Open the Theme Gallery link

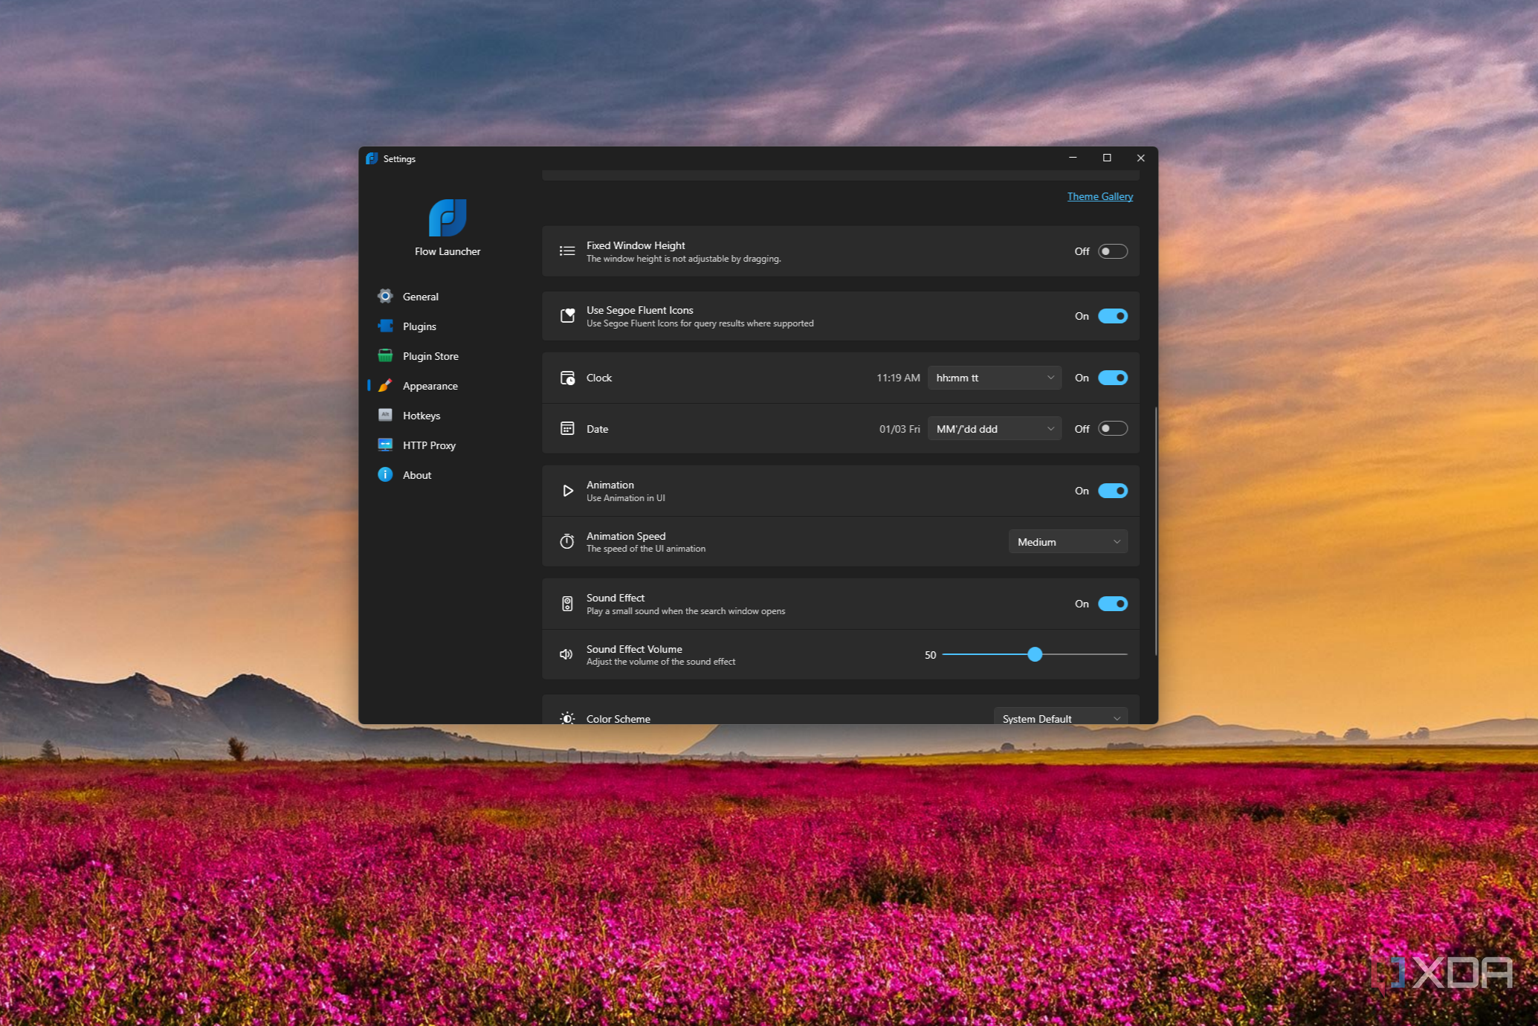click(x=1100, y=196)
